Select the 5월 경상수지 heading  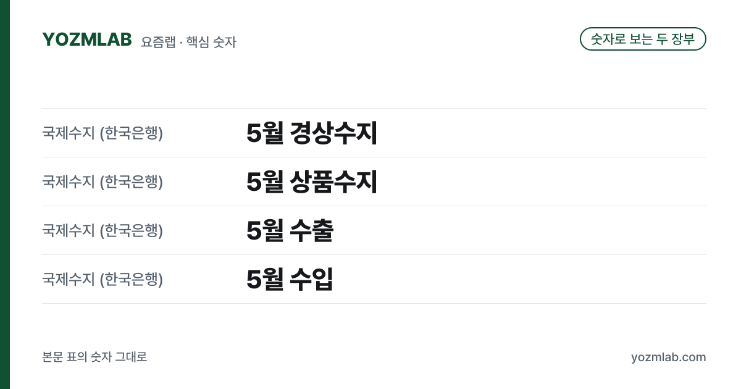[x=312, y=133]
